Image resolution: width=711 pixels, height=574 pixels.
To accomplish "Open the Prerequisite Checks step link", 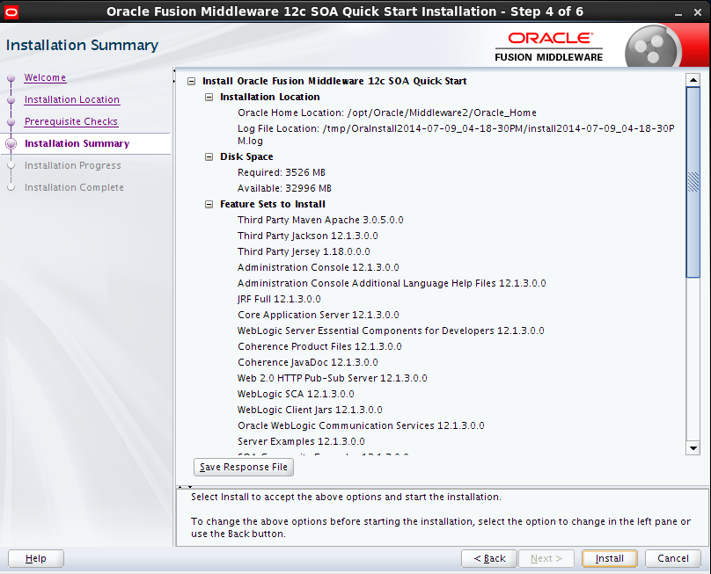I will point(70,121).
